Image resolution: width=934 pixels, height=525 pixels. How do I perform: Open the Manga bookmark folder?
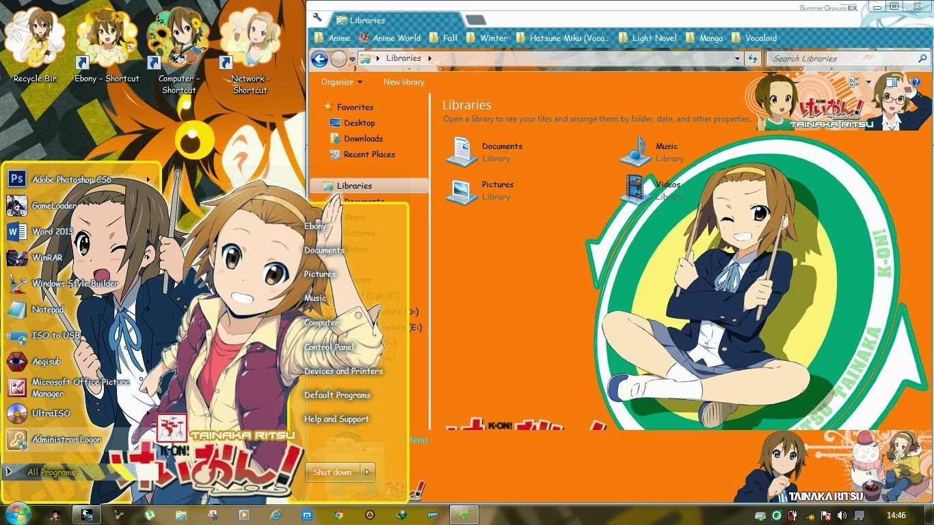(x=704, y=38)
